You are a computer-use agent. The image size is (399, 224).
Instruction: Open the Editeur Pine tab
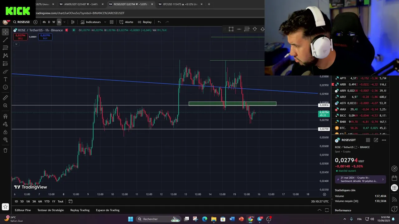point(23,210)
